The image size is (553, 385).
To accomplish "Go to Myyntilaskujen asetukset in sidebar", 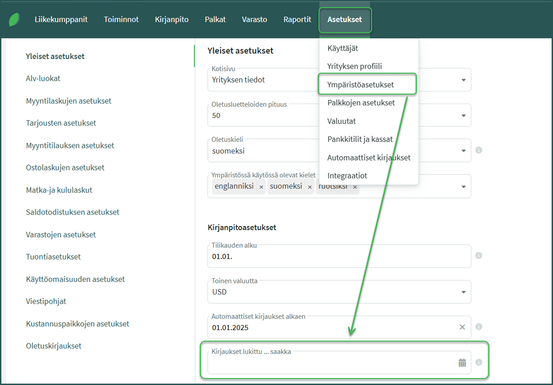I will (69, 101).
